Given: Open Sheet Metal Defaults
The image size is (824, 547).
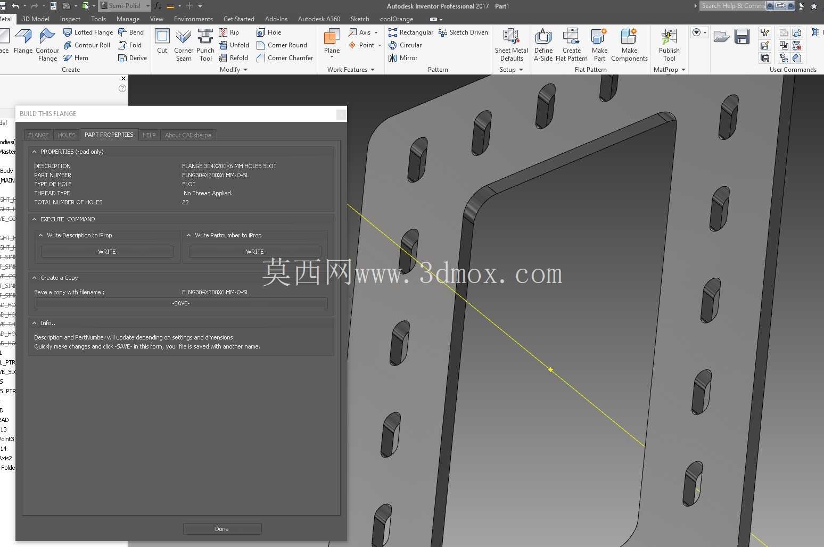Looking at the screenshot, I should (x=512, y=45).
